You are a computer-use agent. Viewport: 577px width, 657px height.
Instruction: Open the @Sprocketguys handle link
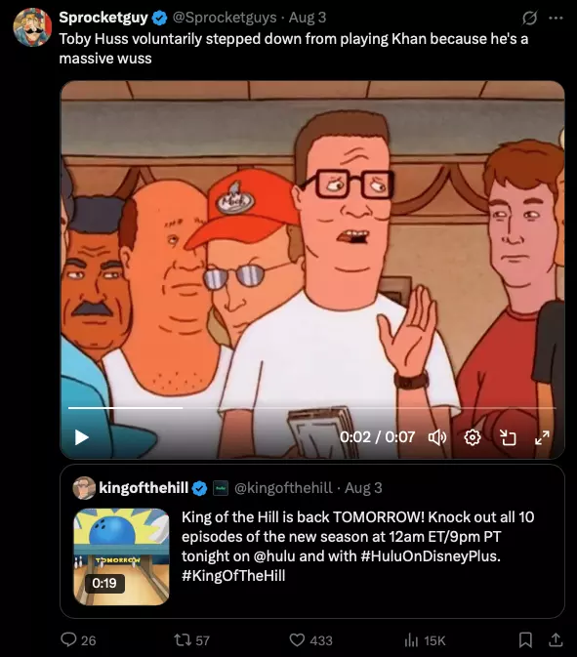225,18
